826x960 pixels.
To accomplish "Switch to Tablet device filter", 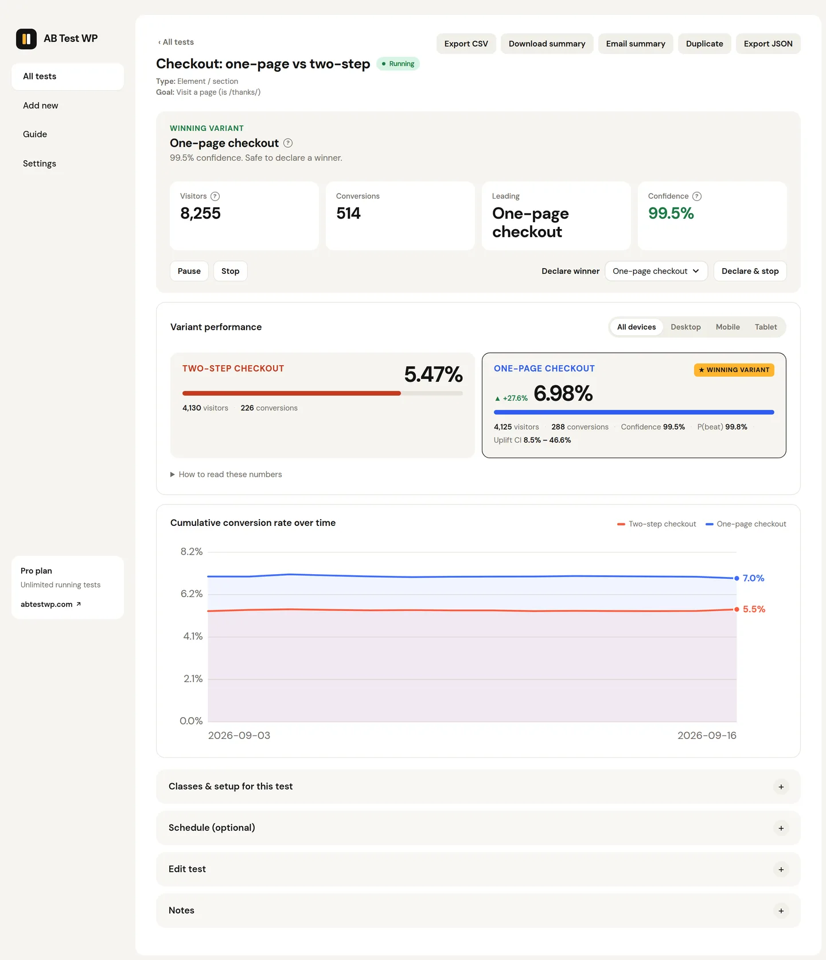I will tap(766, 327).
